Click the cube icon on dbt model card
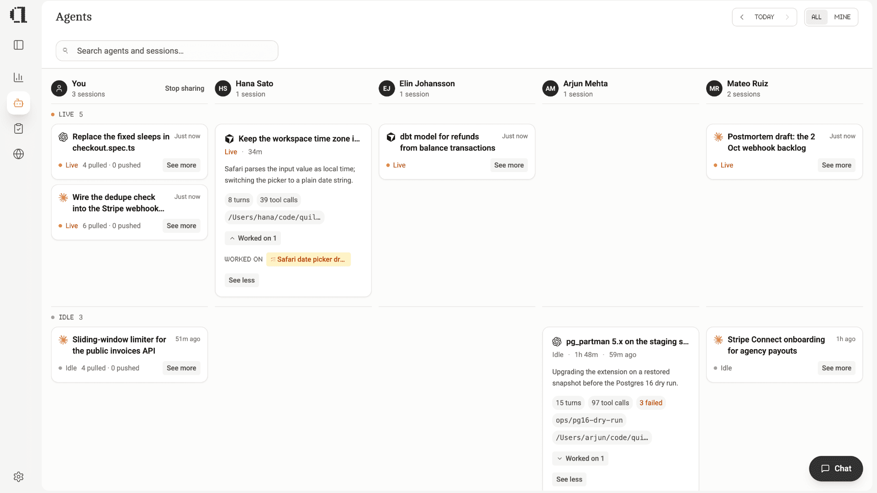Screen dimensions: 877x493 point(391,137)
